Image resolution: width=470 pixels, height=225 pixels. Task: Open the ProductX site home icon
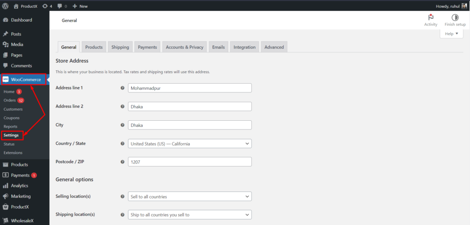coord(16,6)
